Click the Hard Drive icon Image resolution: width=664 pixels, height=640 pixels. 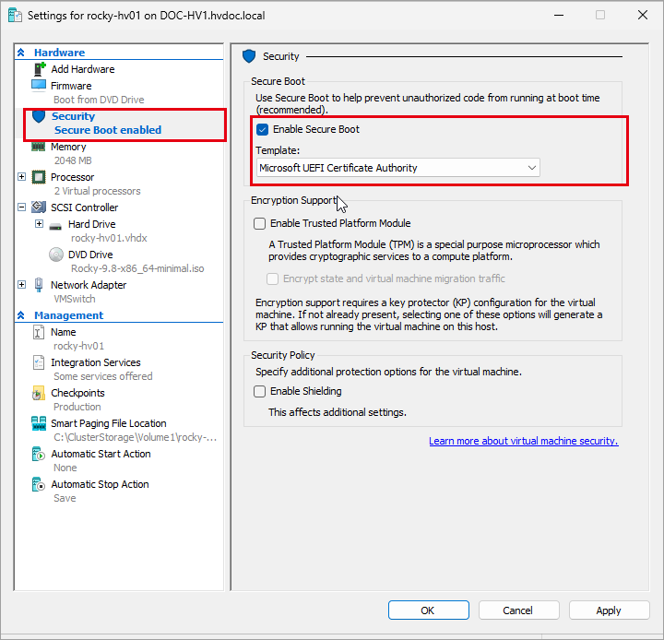point(55,226)
